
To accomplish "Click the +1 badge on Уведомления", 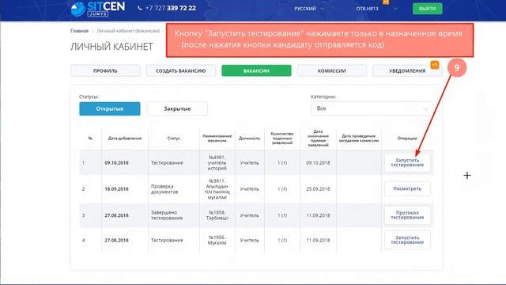I will pos(435,65).
